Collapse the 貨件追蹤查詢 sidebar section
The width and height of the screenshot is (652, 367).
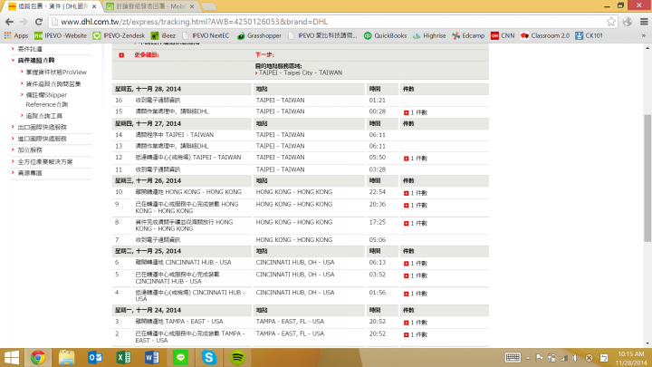[35, 61]
